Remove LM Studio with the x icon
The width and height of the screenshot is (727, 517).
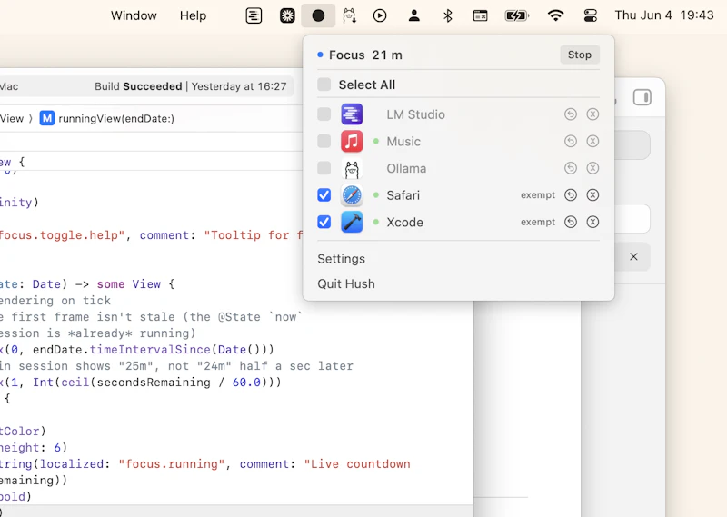[x=593, y=114]
